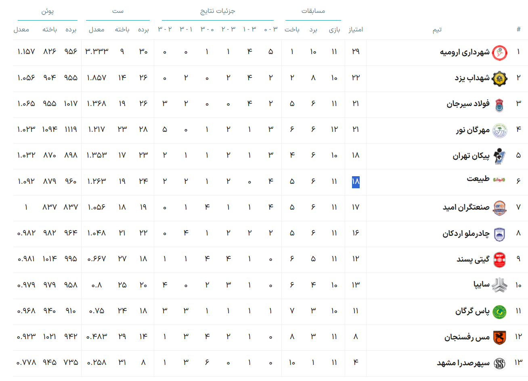Click highlighted score 18 for طبیعت
The width and height of the screenshot is (528, 381).
click(x=356, y=181)
